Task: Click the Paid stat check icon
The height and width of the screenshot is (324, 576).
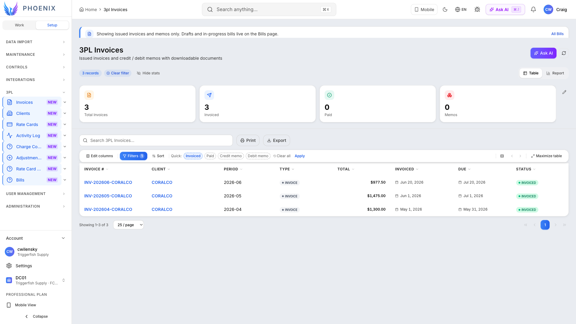Action: pos(329,95)
